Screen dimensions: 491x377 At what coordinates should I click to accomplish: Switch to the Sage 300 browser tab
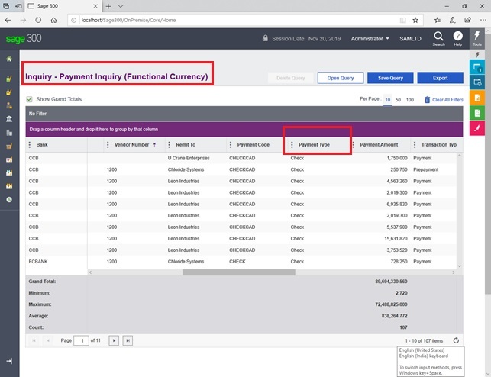(x=62, y=6)
